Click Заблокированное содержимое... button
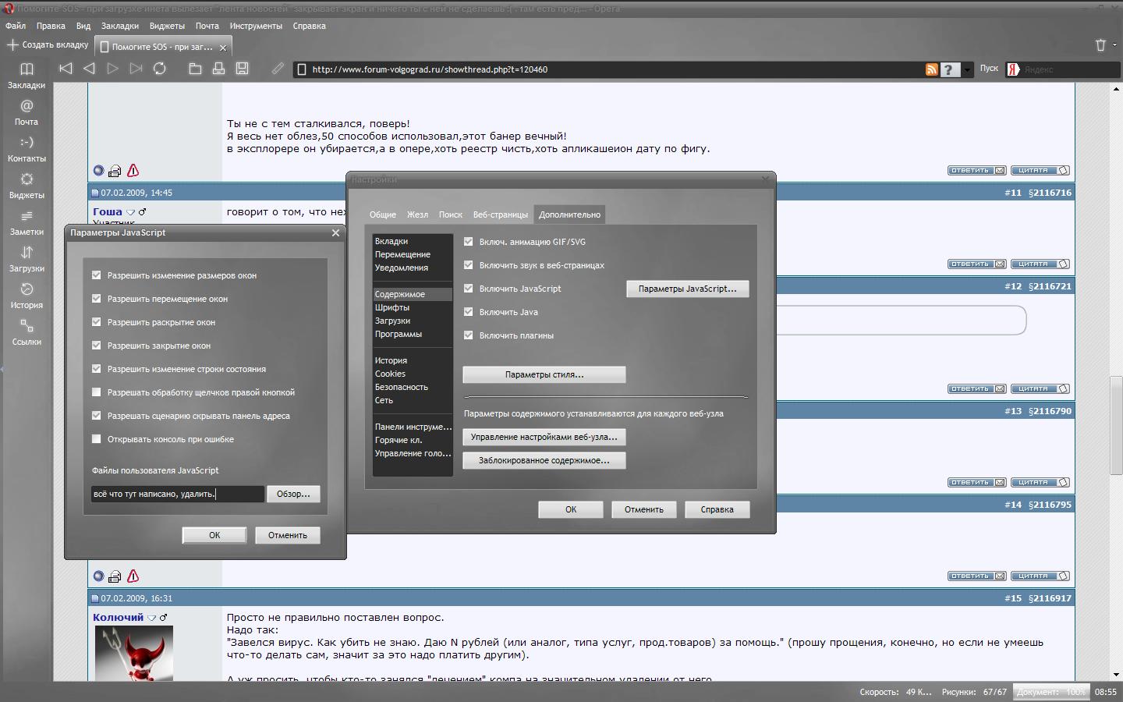 click(544, 460)
